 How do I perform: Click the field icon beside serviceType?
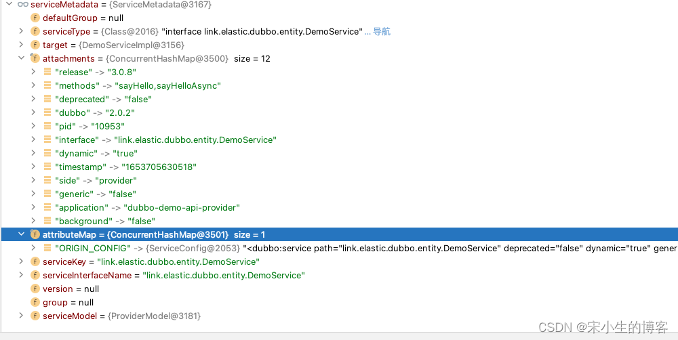click(35, 32)
